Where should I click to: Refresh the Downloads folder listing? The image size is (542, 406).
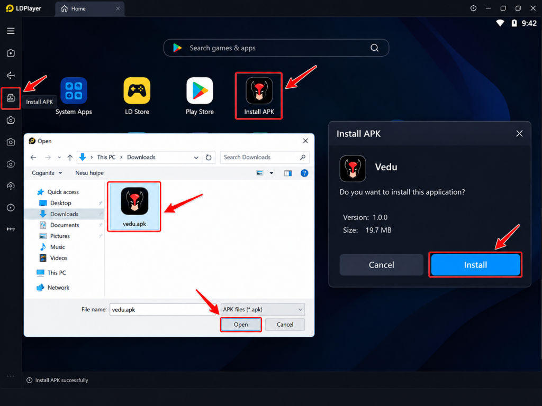coord(209,158)
